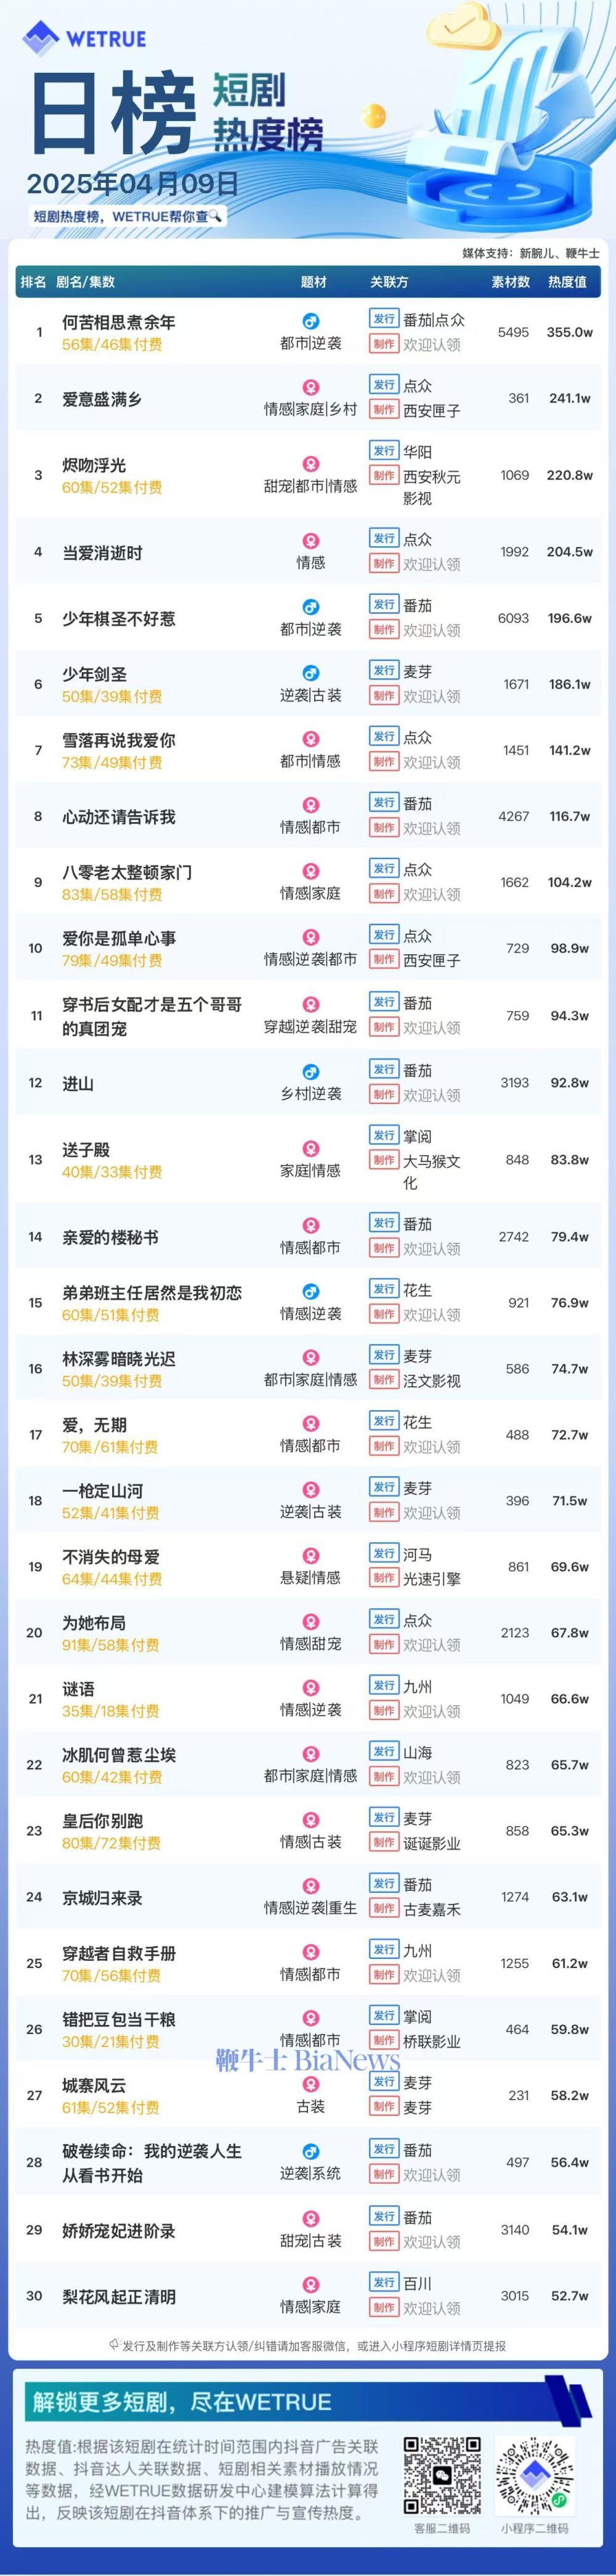616x2576 pixels.
Task: Open the drama title 炽吻浮光
Action: click(94, 465)
